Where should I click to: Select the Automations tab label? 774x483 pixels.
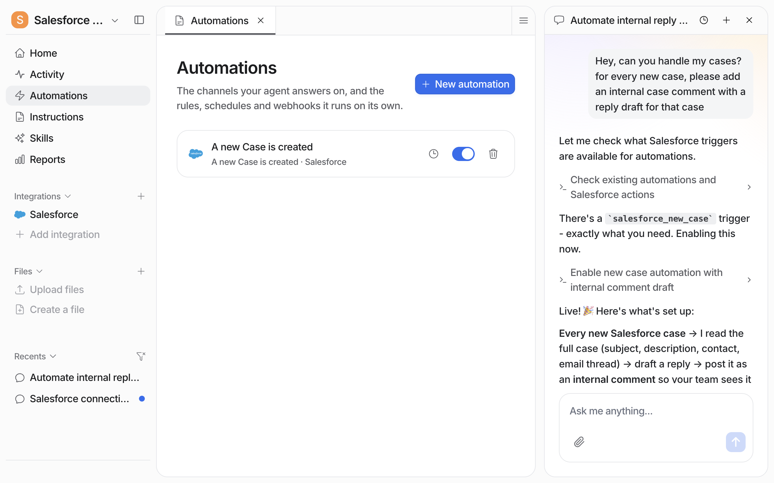(220, 21)
